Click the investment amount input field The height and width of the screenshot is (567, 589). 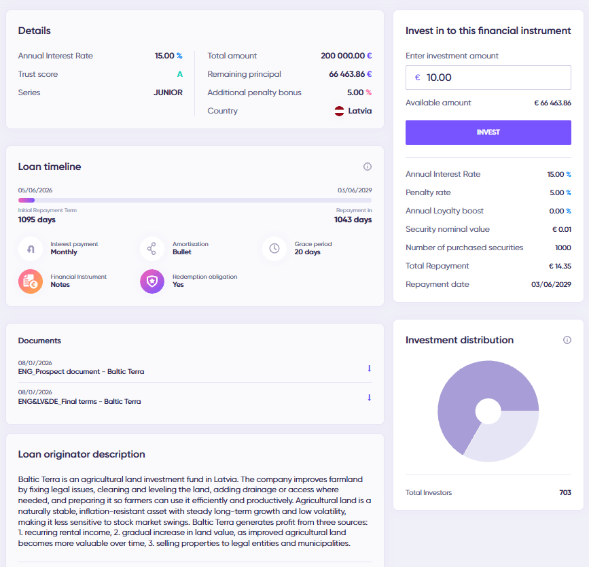pos(488,78)
